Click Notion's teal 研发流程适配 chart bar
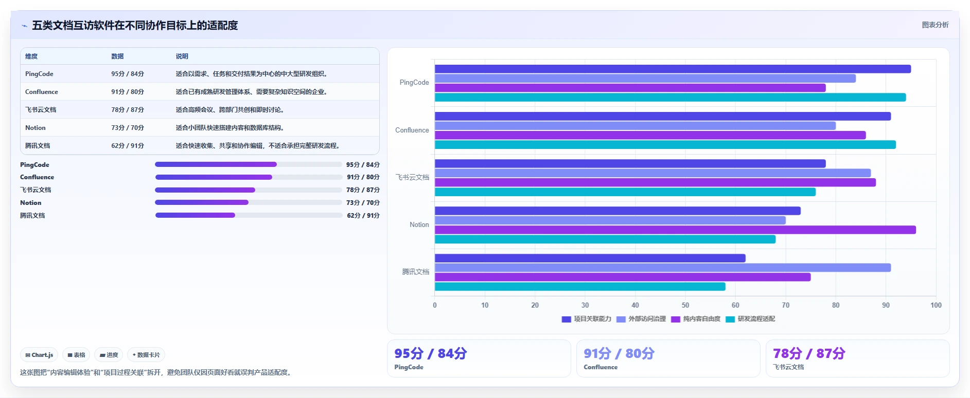 tap(605, 239)
